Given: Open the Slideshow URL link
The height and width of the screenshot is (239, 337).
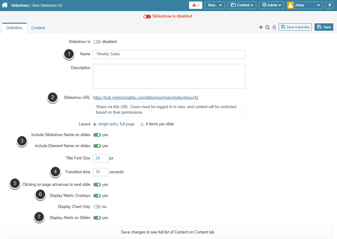Looking at the screenshot, I should point(145,98).
